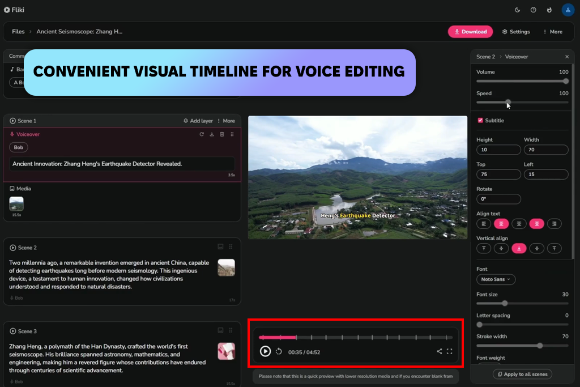Click Scene 3 media layer icon

tap(220, 330)
